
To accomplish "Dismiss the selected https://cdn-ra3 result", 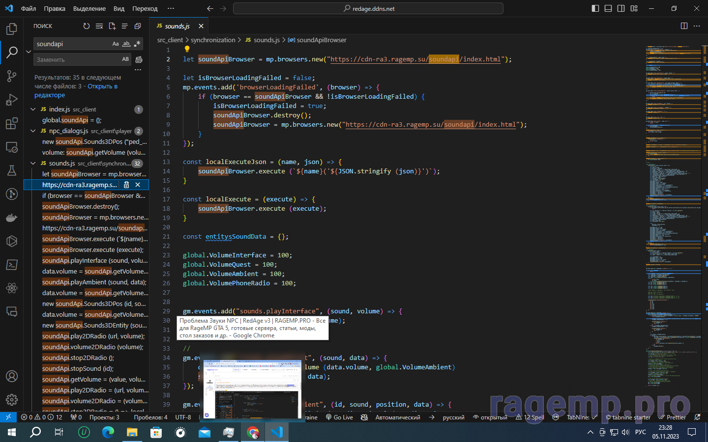I will (x=138, y=185).
